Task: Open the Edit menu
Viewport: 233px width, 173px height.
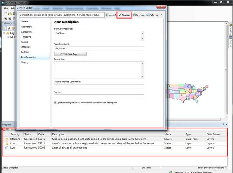Action: coord(13,8)
